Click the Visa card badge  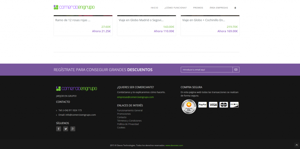point(213,105)
